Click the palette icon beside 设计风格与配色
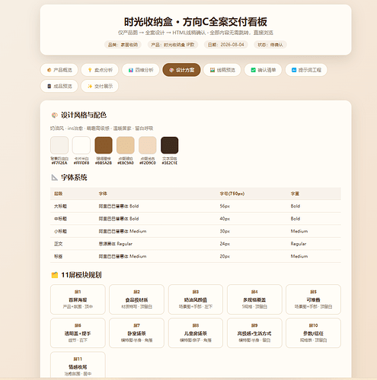 click(55, 116)
